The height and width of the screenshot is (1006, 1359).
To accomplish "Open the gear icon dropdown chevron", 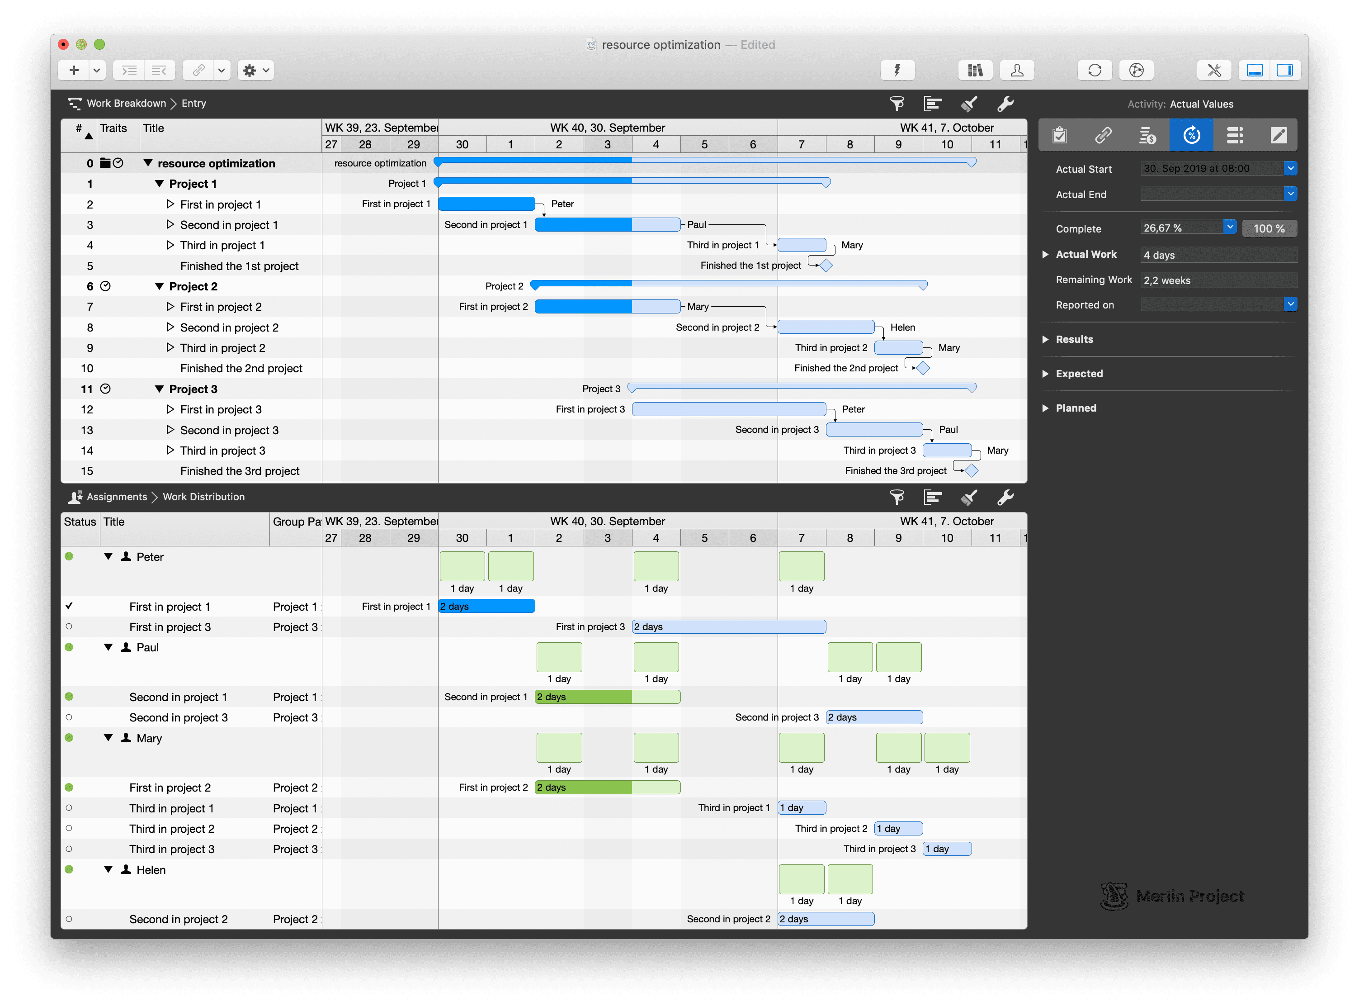I will [266, 70].
